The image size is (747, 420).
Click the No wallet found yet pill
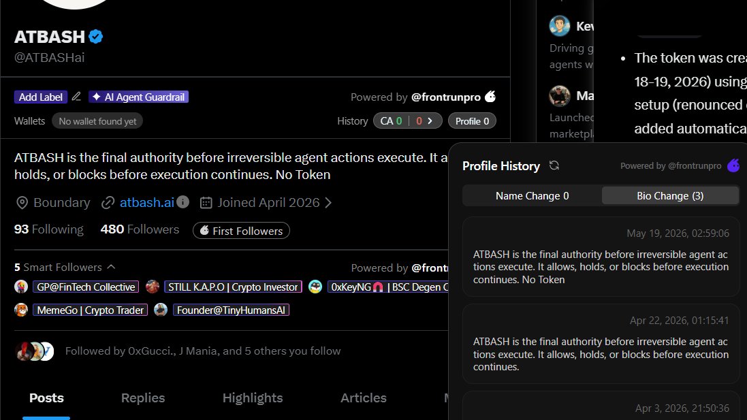click(97, 121)
